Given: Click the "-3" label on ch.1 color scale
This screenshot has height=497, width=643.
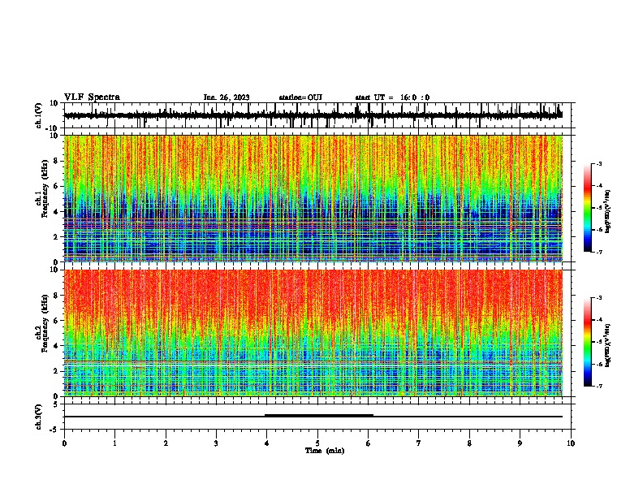Looking at the screenshot, I should click(x=598, y=163).
